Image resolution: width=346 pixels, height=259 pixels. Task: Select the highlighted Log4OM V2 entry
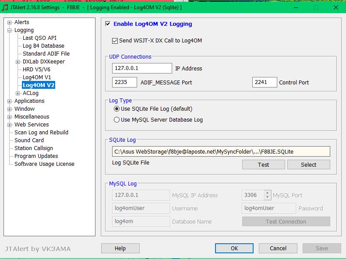(39, 85)
